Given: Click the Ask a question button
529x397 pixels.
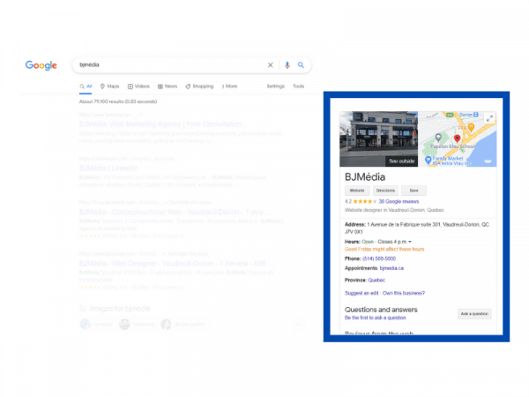Looking at the screenshot, I should 474,314.
